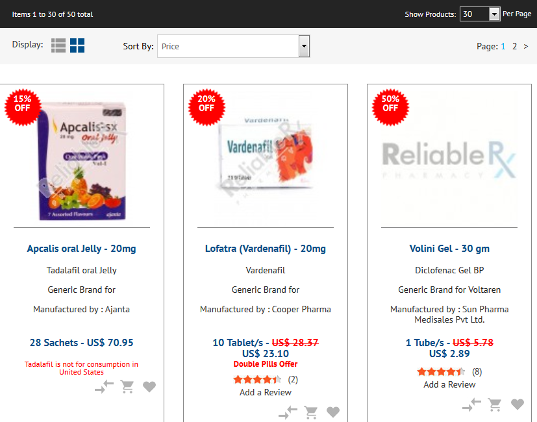Open Show Products per page dropdown
This screenshot has height=422, width=537.
(x=480, y=14)
